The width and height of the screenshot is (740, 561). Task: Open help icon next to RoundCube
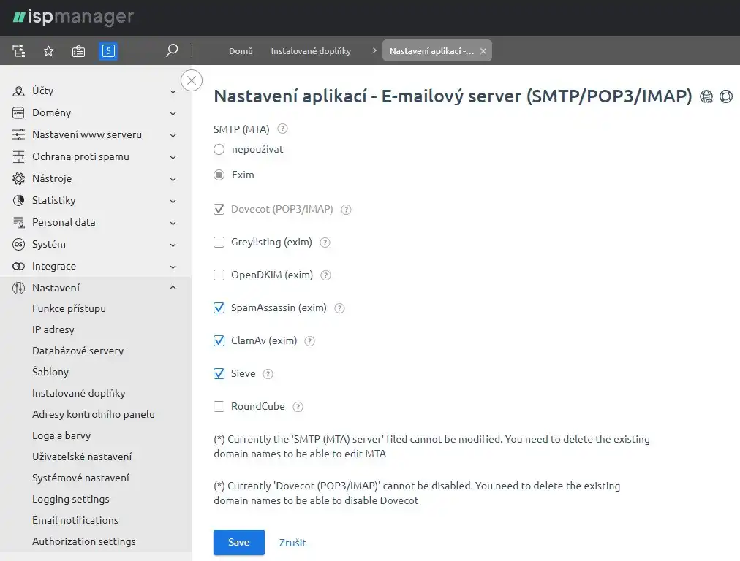point(298,407)
